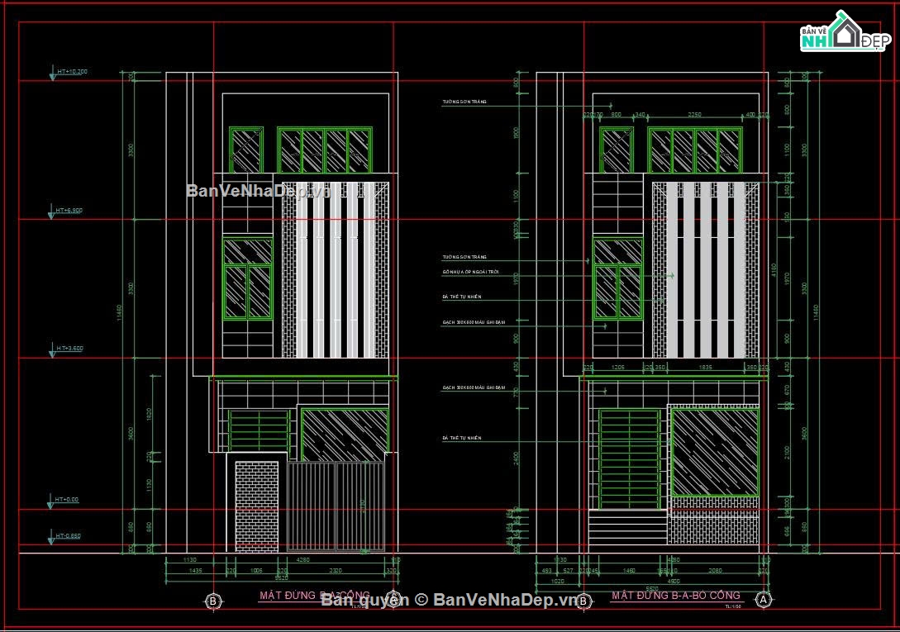Select the HT+3.600 elevation marker
Screen dimensions: 900x632
coord(69,349)
